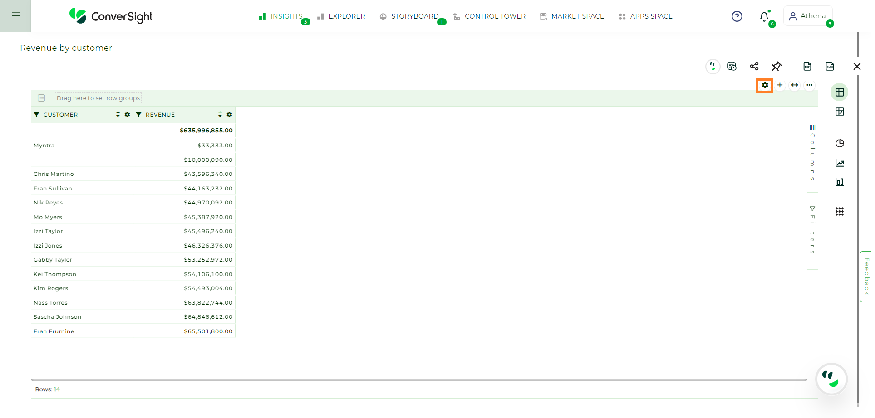Open Market Space
Screen dimensions: 875x418
[x=572, y=16]
